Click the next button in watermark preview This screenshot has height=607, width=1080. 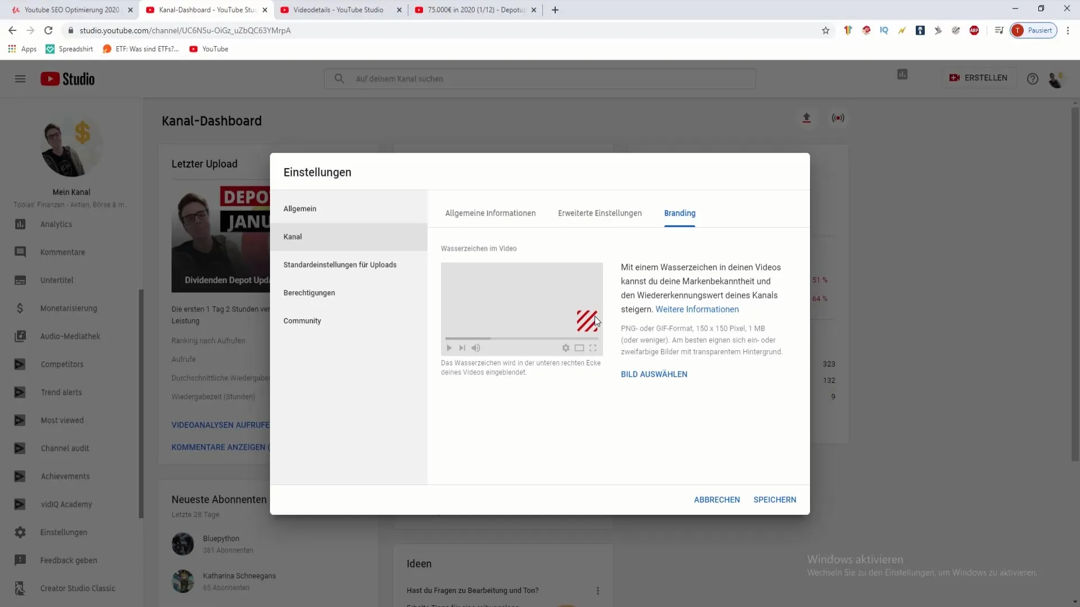[x=462, y=348]
